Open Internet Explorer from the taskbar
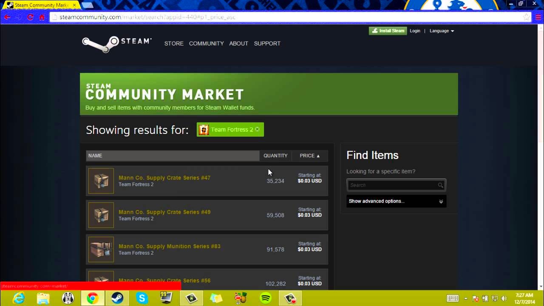Screen dimensions: 544x306 click(19, 298)
